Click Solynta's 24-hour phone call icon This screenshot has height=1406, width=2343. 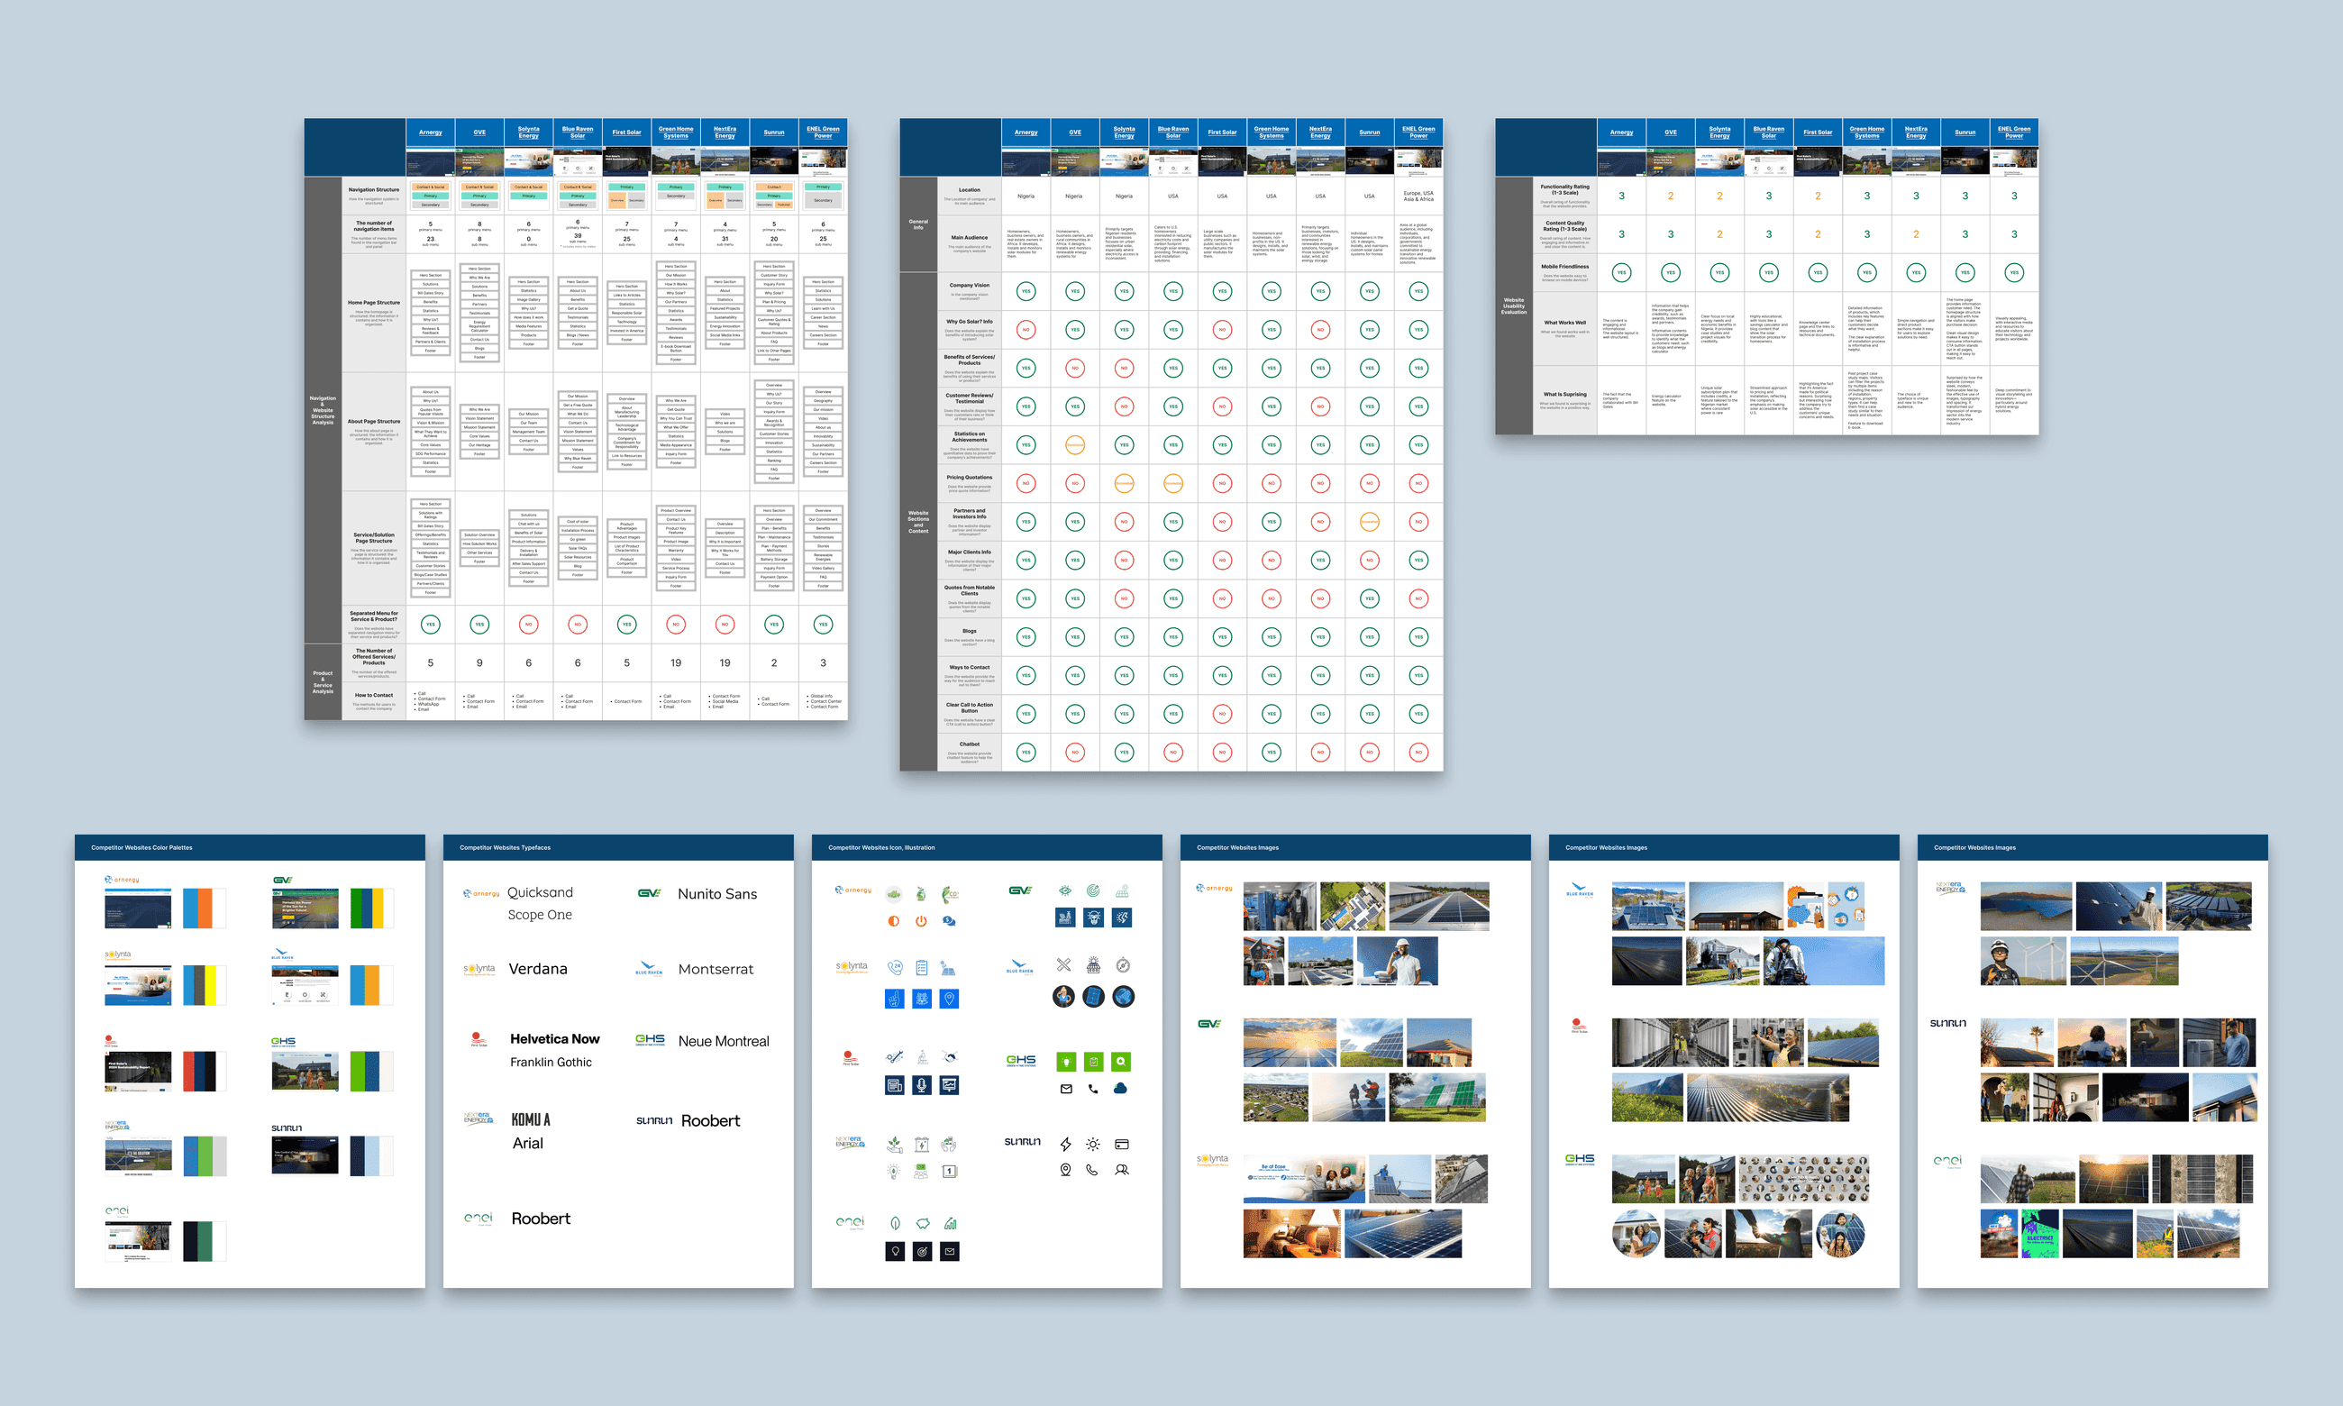click(894, 967)
